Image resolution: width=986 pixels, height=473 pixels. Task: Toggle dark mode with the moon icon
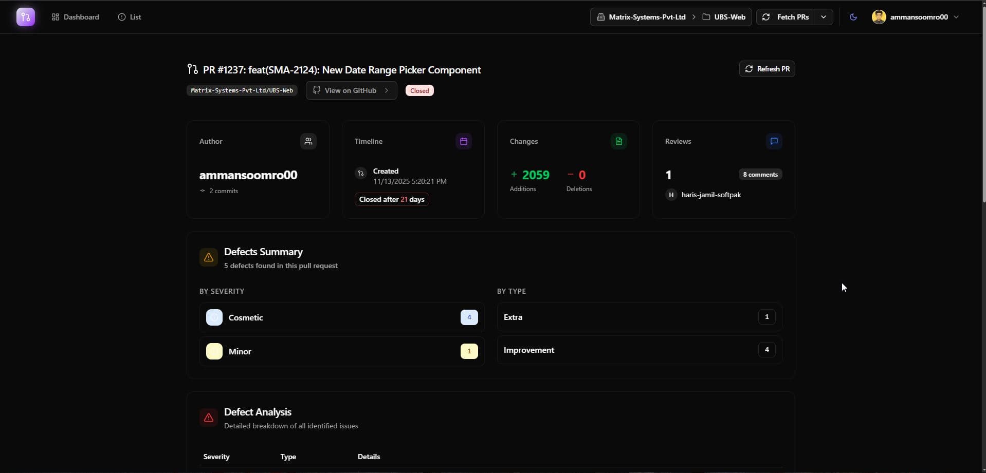[x=853, y=17]
